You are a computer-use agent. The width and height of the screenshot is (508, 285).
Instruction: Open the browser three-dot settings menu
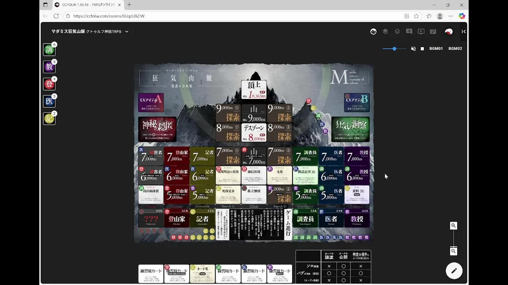[x=450, y=16]
